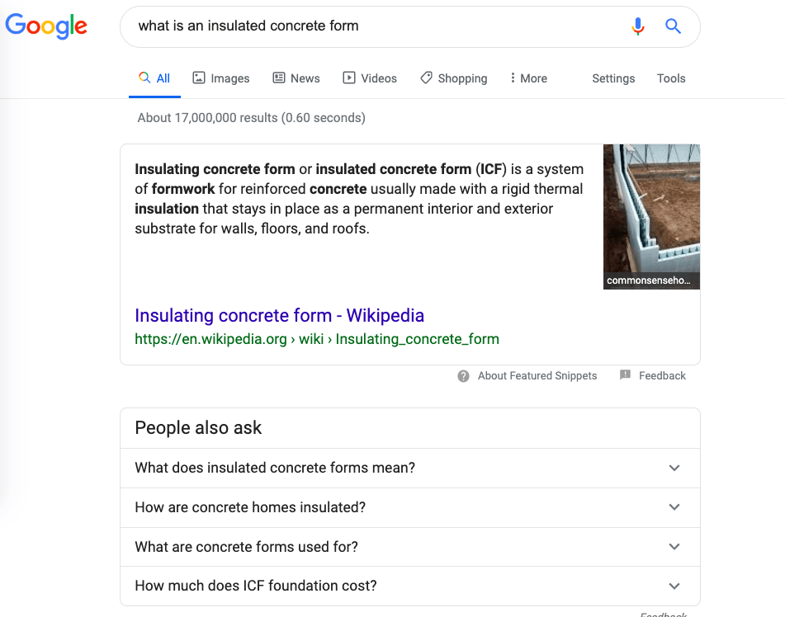Open the Insulating concrete form Wikipedia link
This screenshot has height=617, width=785.
(x=279, y=316)
